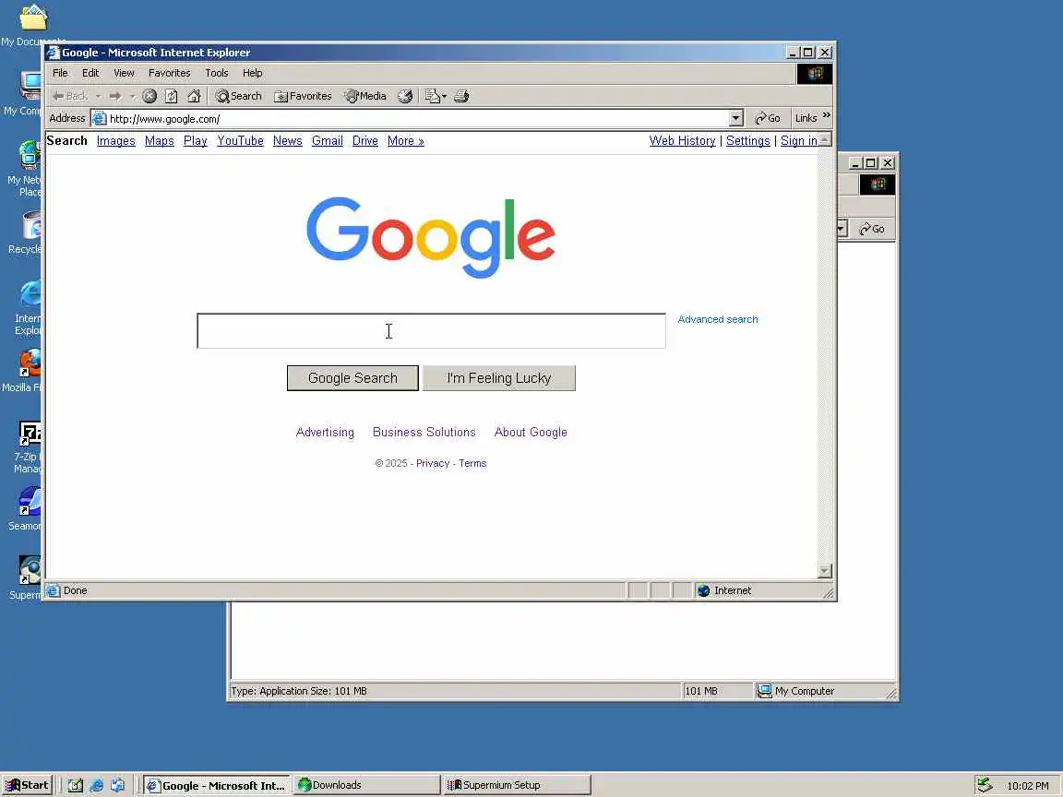Reload the page with the Refresh icon

(x=172, y=96)
